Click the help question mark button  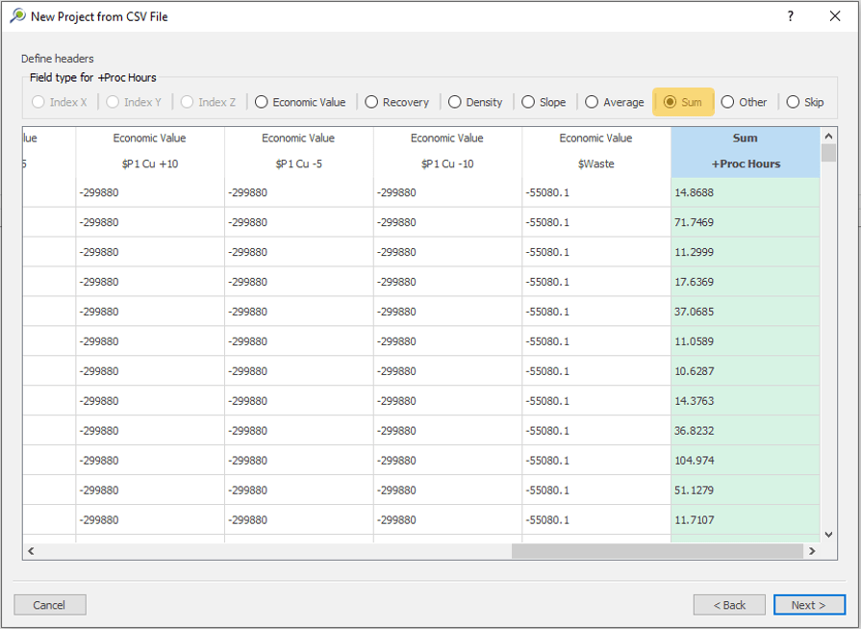pyautogui.click(x=790, y=16)
